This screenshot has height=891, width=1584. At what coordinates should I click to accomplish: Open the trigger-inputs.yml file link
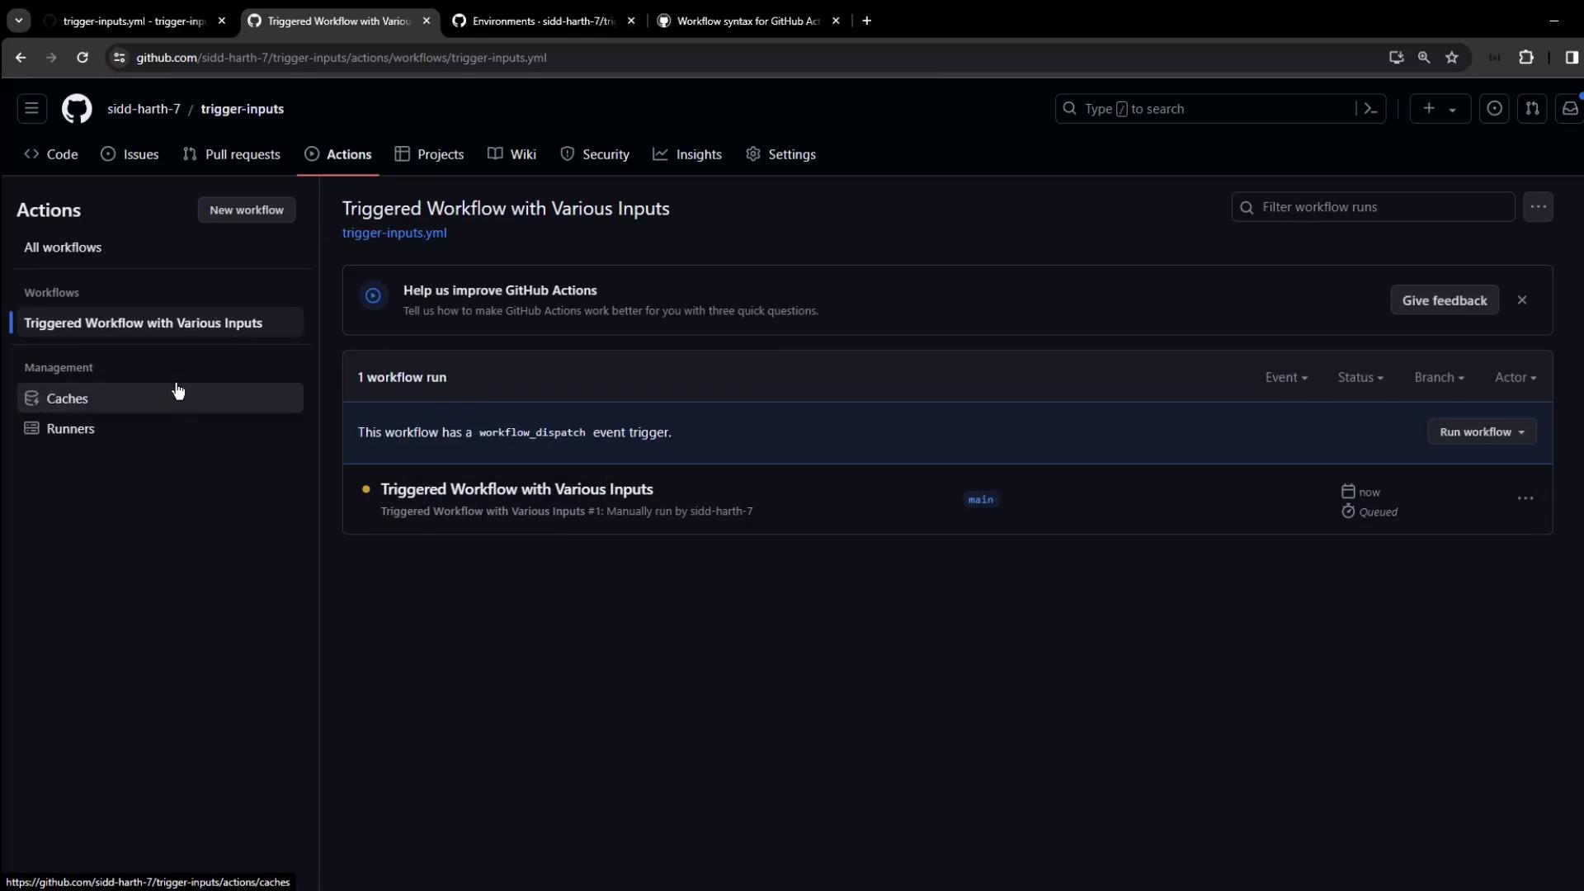click(394, 233)
